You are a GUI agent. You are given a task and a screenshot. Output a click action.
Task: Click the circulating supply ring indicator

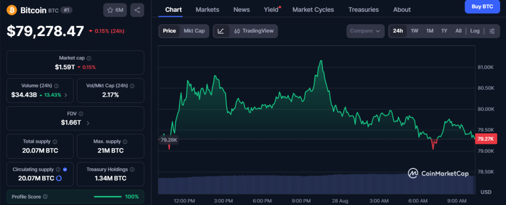(x=59, y=178)
